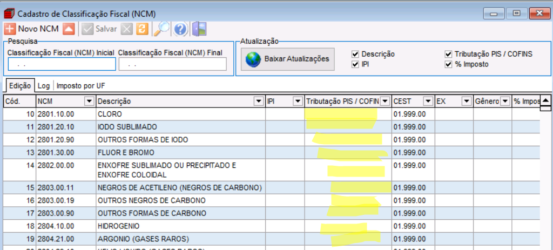Screen dimensions: 553x250
Task: Uncheck the Descrição checkbox
Action: pyautogui.click(x=355, y=55)
